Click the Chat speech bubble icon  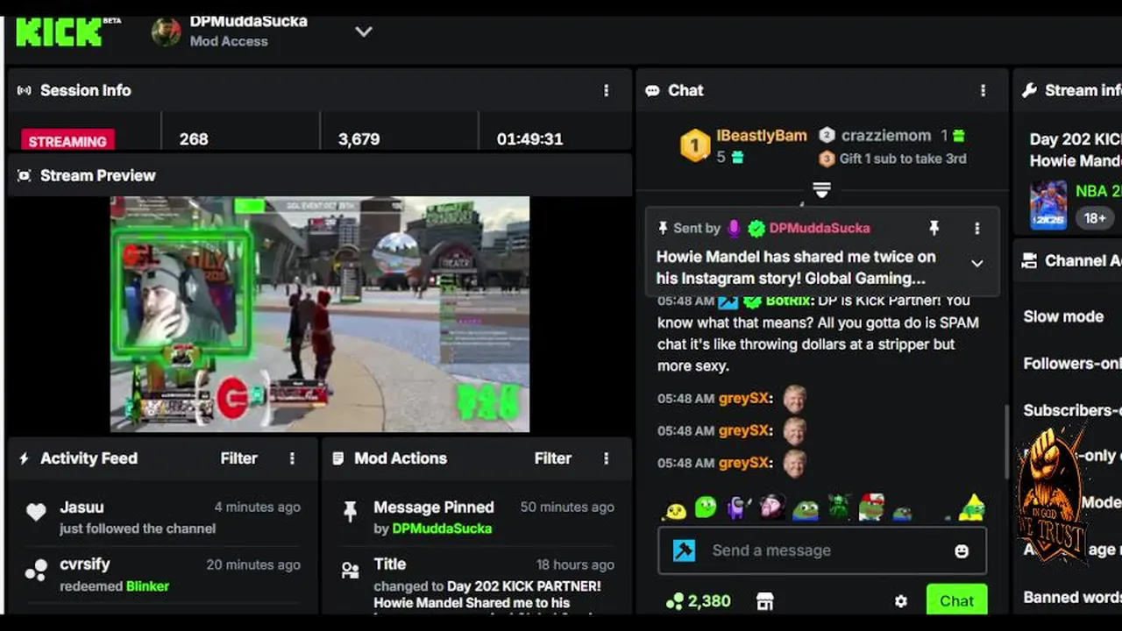[x=652, y=90]
